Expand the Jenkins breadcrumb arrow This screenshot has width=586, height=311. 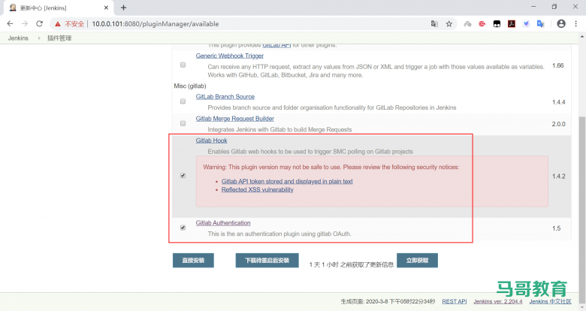(x=39, y=38)
